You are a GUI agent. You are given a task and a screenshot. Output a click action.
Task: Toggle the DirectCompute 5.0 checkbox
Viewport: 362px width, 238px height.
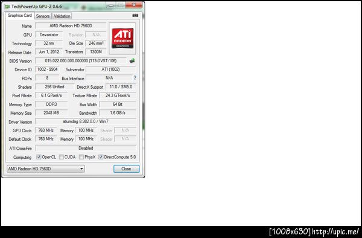(101, 157)
